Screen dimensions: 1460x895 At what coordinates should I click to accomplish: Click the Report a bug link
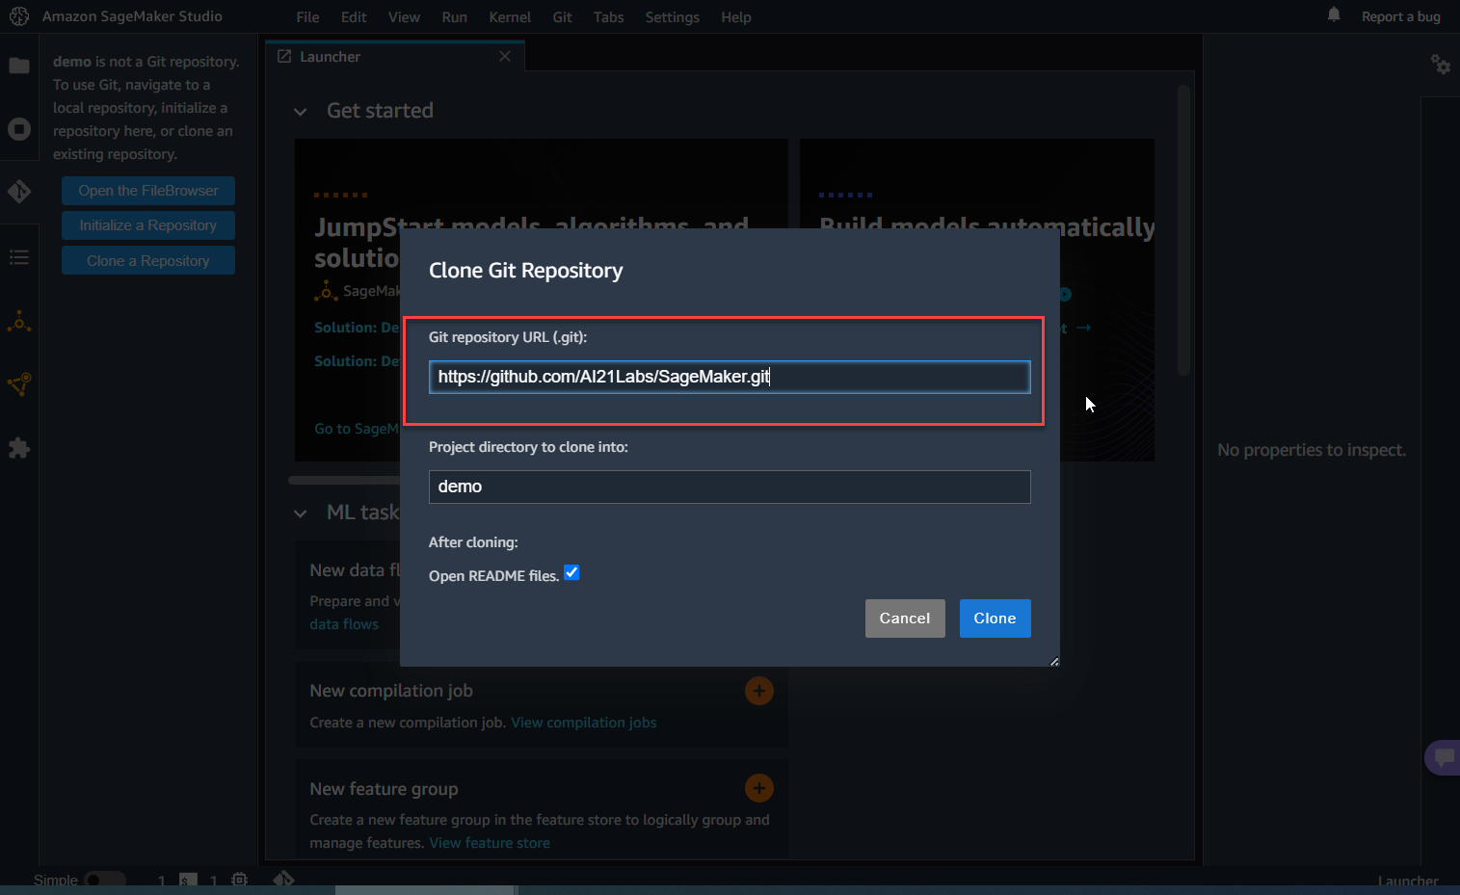coord(1401,16)
